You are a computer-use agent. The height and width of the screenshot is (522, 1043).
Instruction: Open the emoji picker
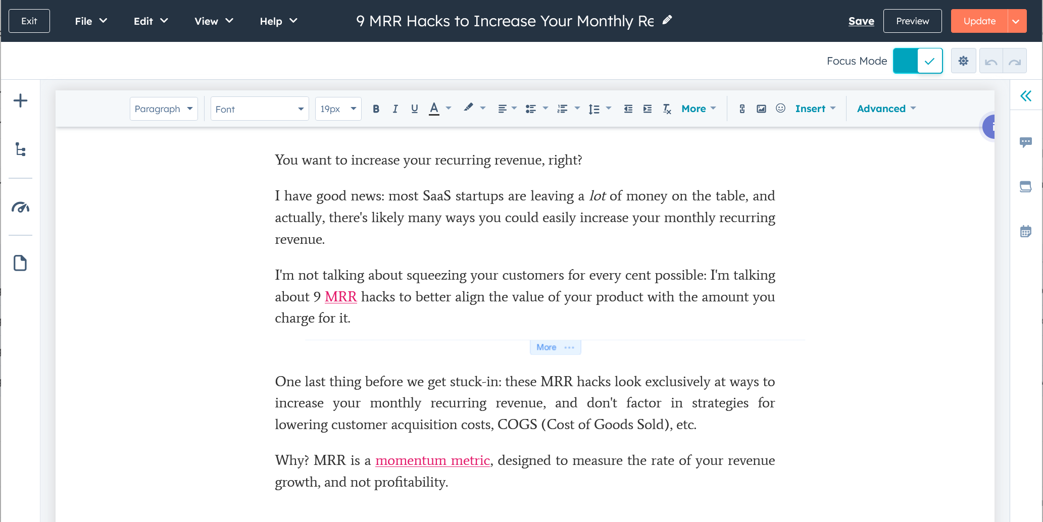(x=781, y=108)
